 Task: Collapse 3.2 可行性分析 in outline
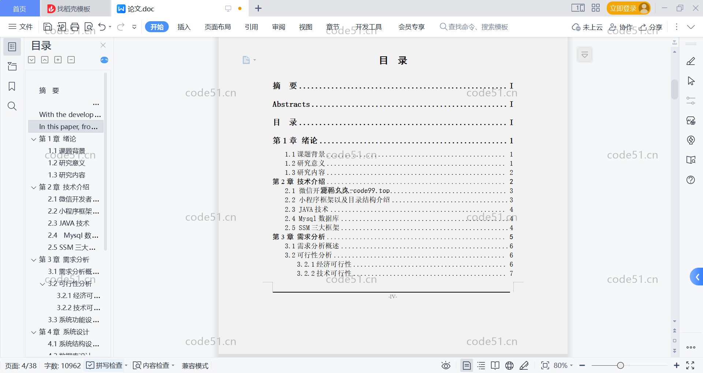tap(42, 284)
